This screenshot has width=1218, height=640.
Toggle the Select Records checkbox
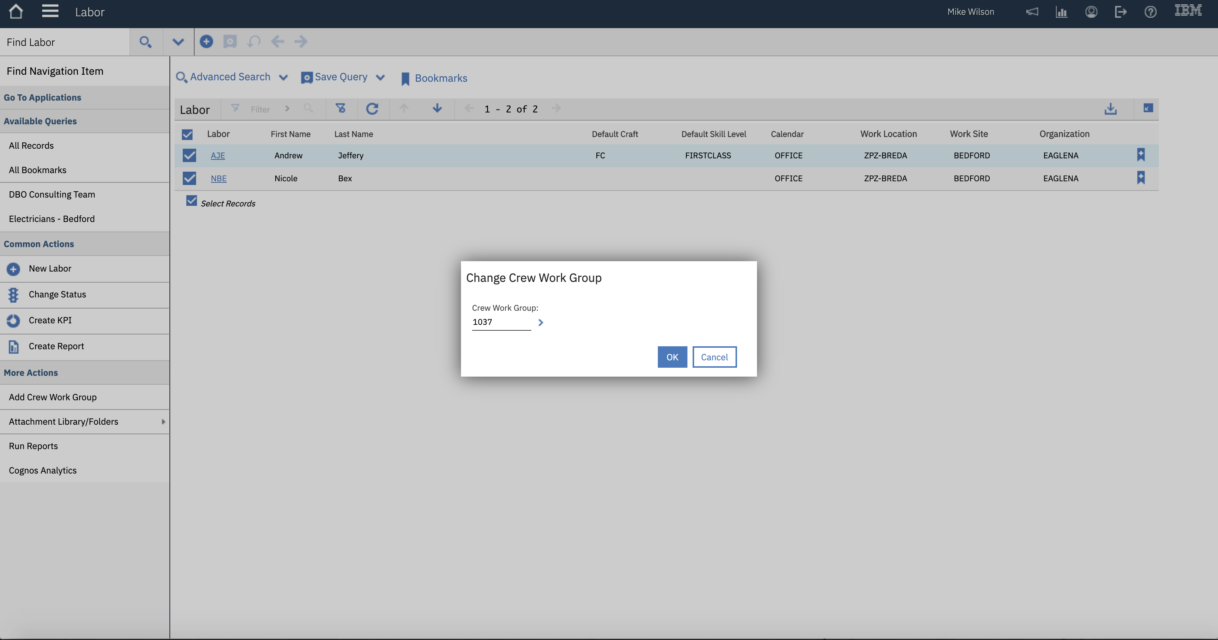click(x=192, y=201)
